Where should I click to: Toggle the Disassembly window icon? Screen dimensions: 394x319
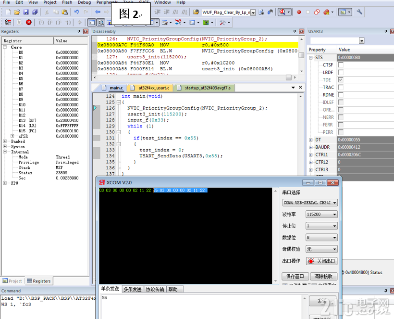coord(101,23)
